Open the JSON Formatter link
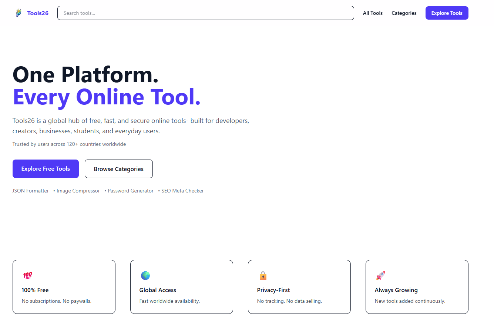Screen dimensions: 494x325 tap(31, 191)
